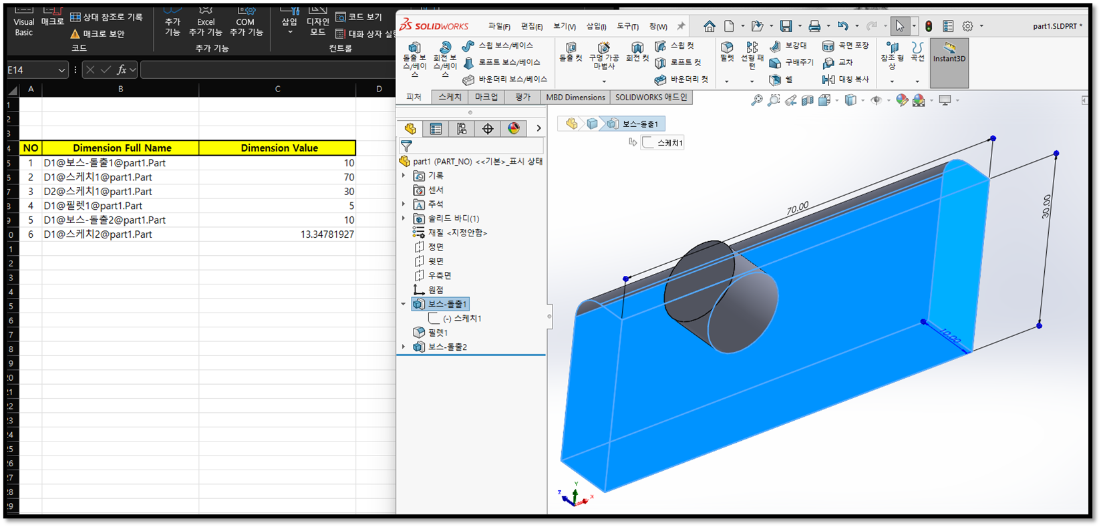Switch to the 평가 tab

point(522,98)
